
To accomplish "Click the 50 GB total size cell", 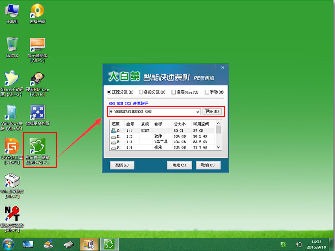I will coord(179,131).
